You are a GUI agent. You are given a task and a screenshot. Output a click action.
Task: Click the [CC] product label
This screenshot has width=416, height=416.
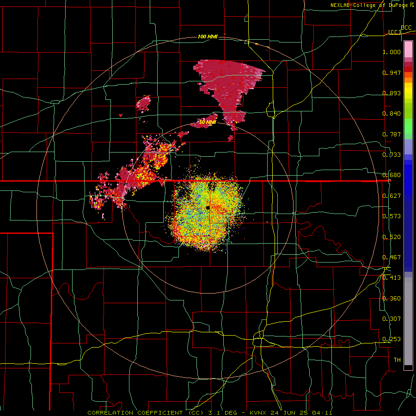[x=395, y=32]
